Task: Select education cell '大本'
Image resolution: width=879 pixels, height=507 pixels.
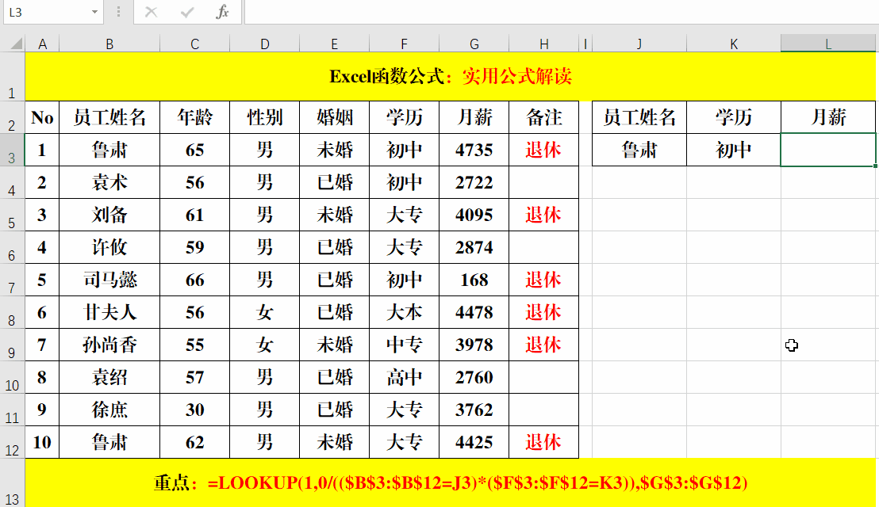Action: pos(404,312)
